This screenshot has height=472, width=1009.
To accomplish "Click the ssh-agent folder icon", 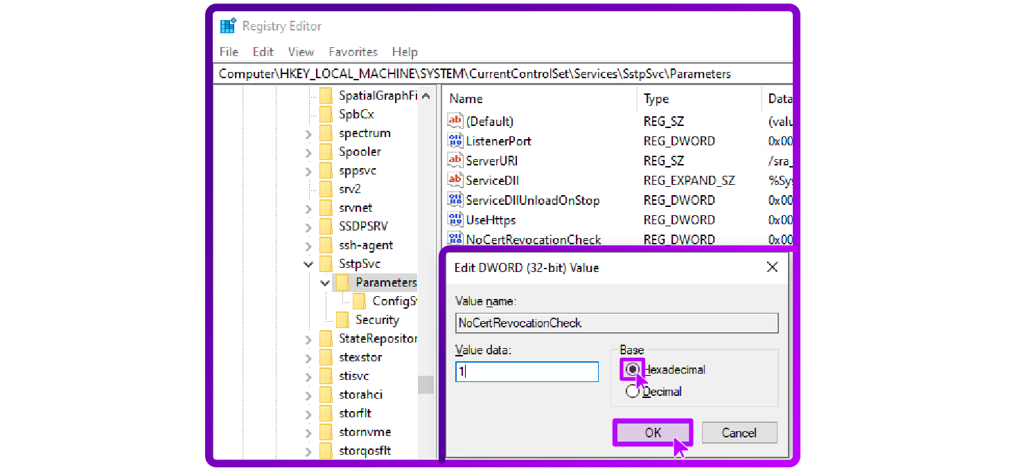I will coord(326,245).
